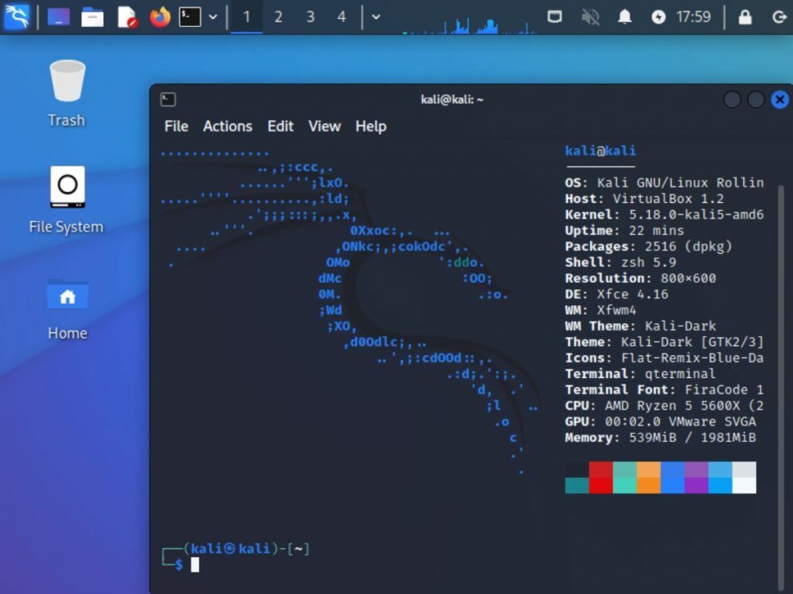Image resolution: width=793 pixels, height=594 pixels.
Task: Expand the terminal launcher dropdown arrow
Action: tap(213, 17)
